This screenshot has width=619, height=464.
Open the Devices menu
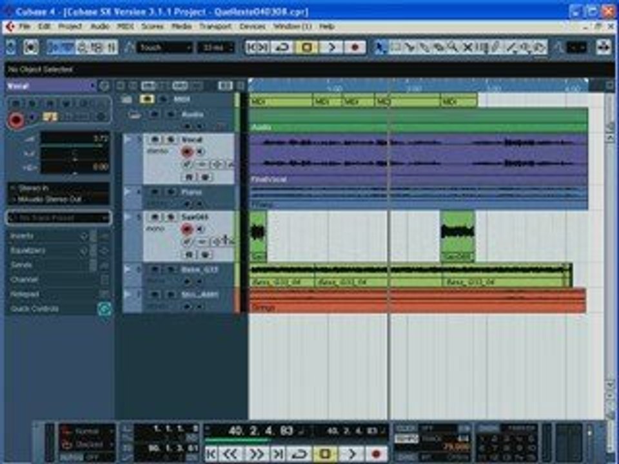pyautogui.click(x=252, y=26)
